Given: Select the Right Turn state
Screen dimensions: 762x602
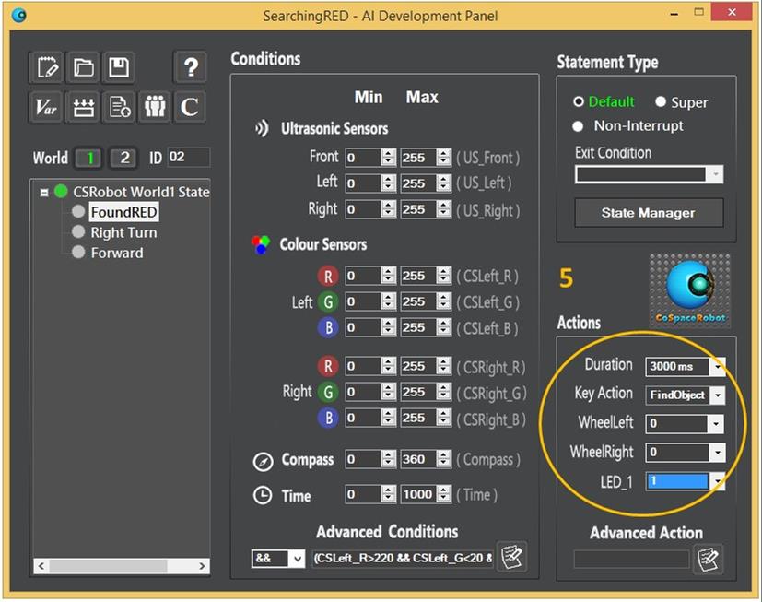Looking at the screenshot, I should pyautogui.click(x=123, y=232).
